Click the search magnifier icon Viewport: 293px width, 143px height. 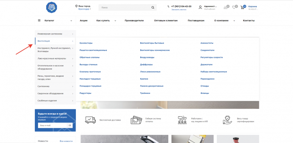tap(153, 8)
